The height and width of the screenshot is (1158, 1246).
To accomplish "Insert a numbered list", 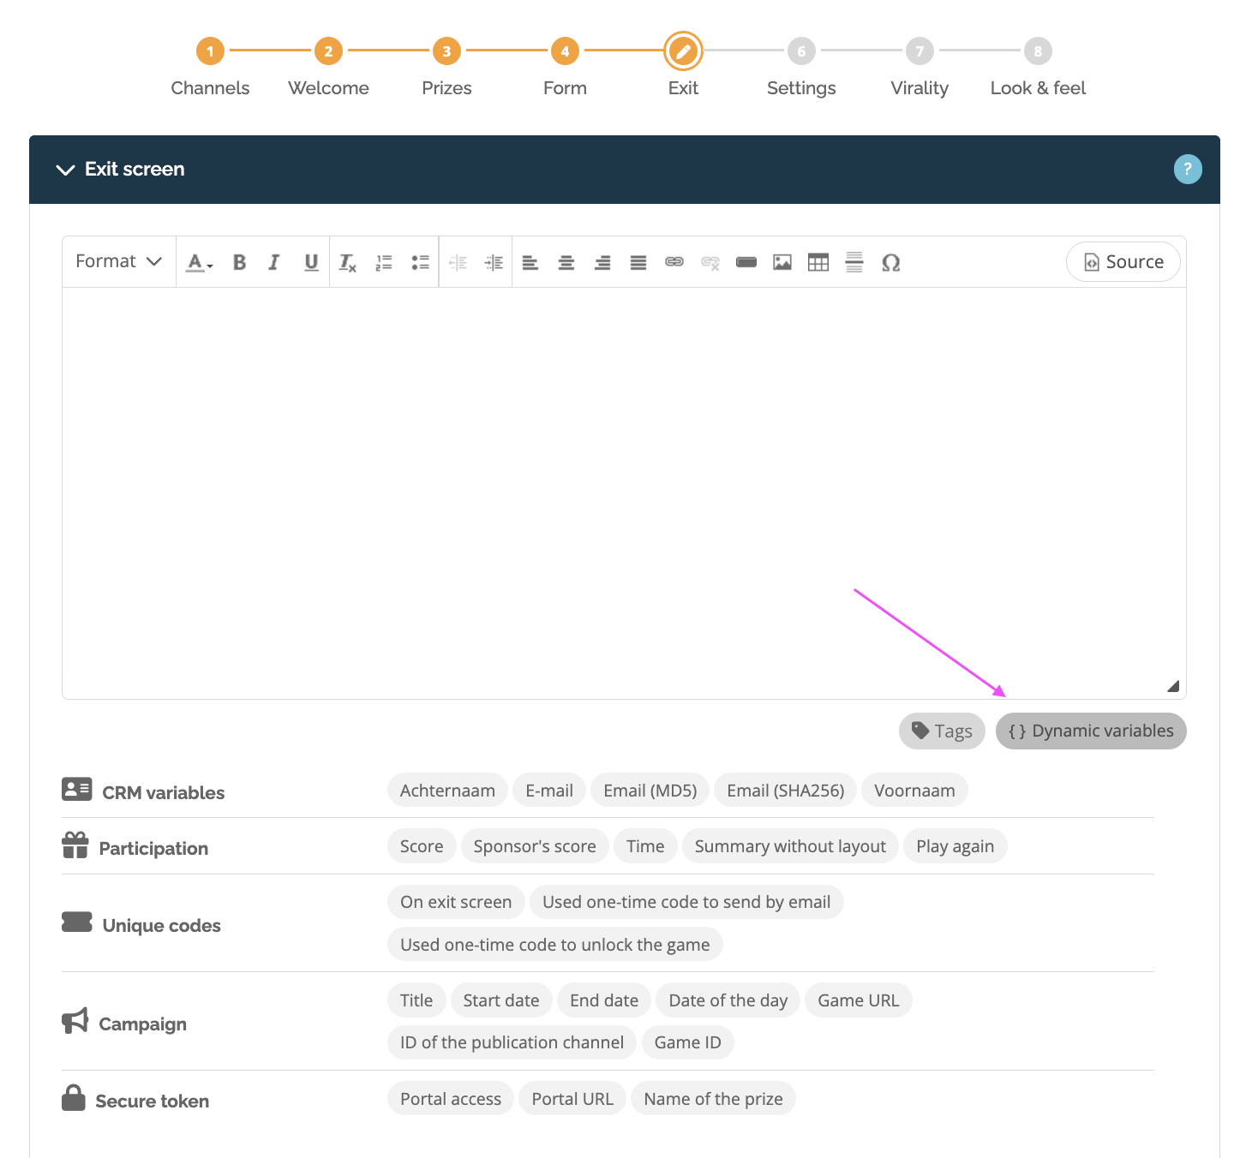I will 383,262.
